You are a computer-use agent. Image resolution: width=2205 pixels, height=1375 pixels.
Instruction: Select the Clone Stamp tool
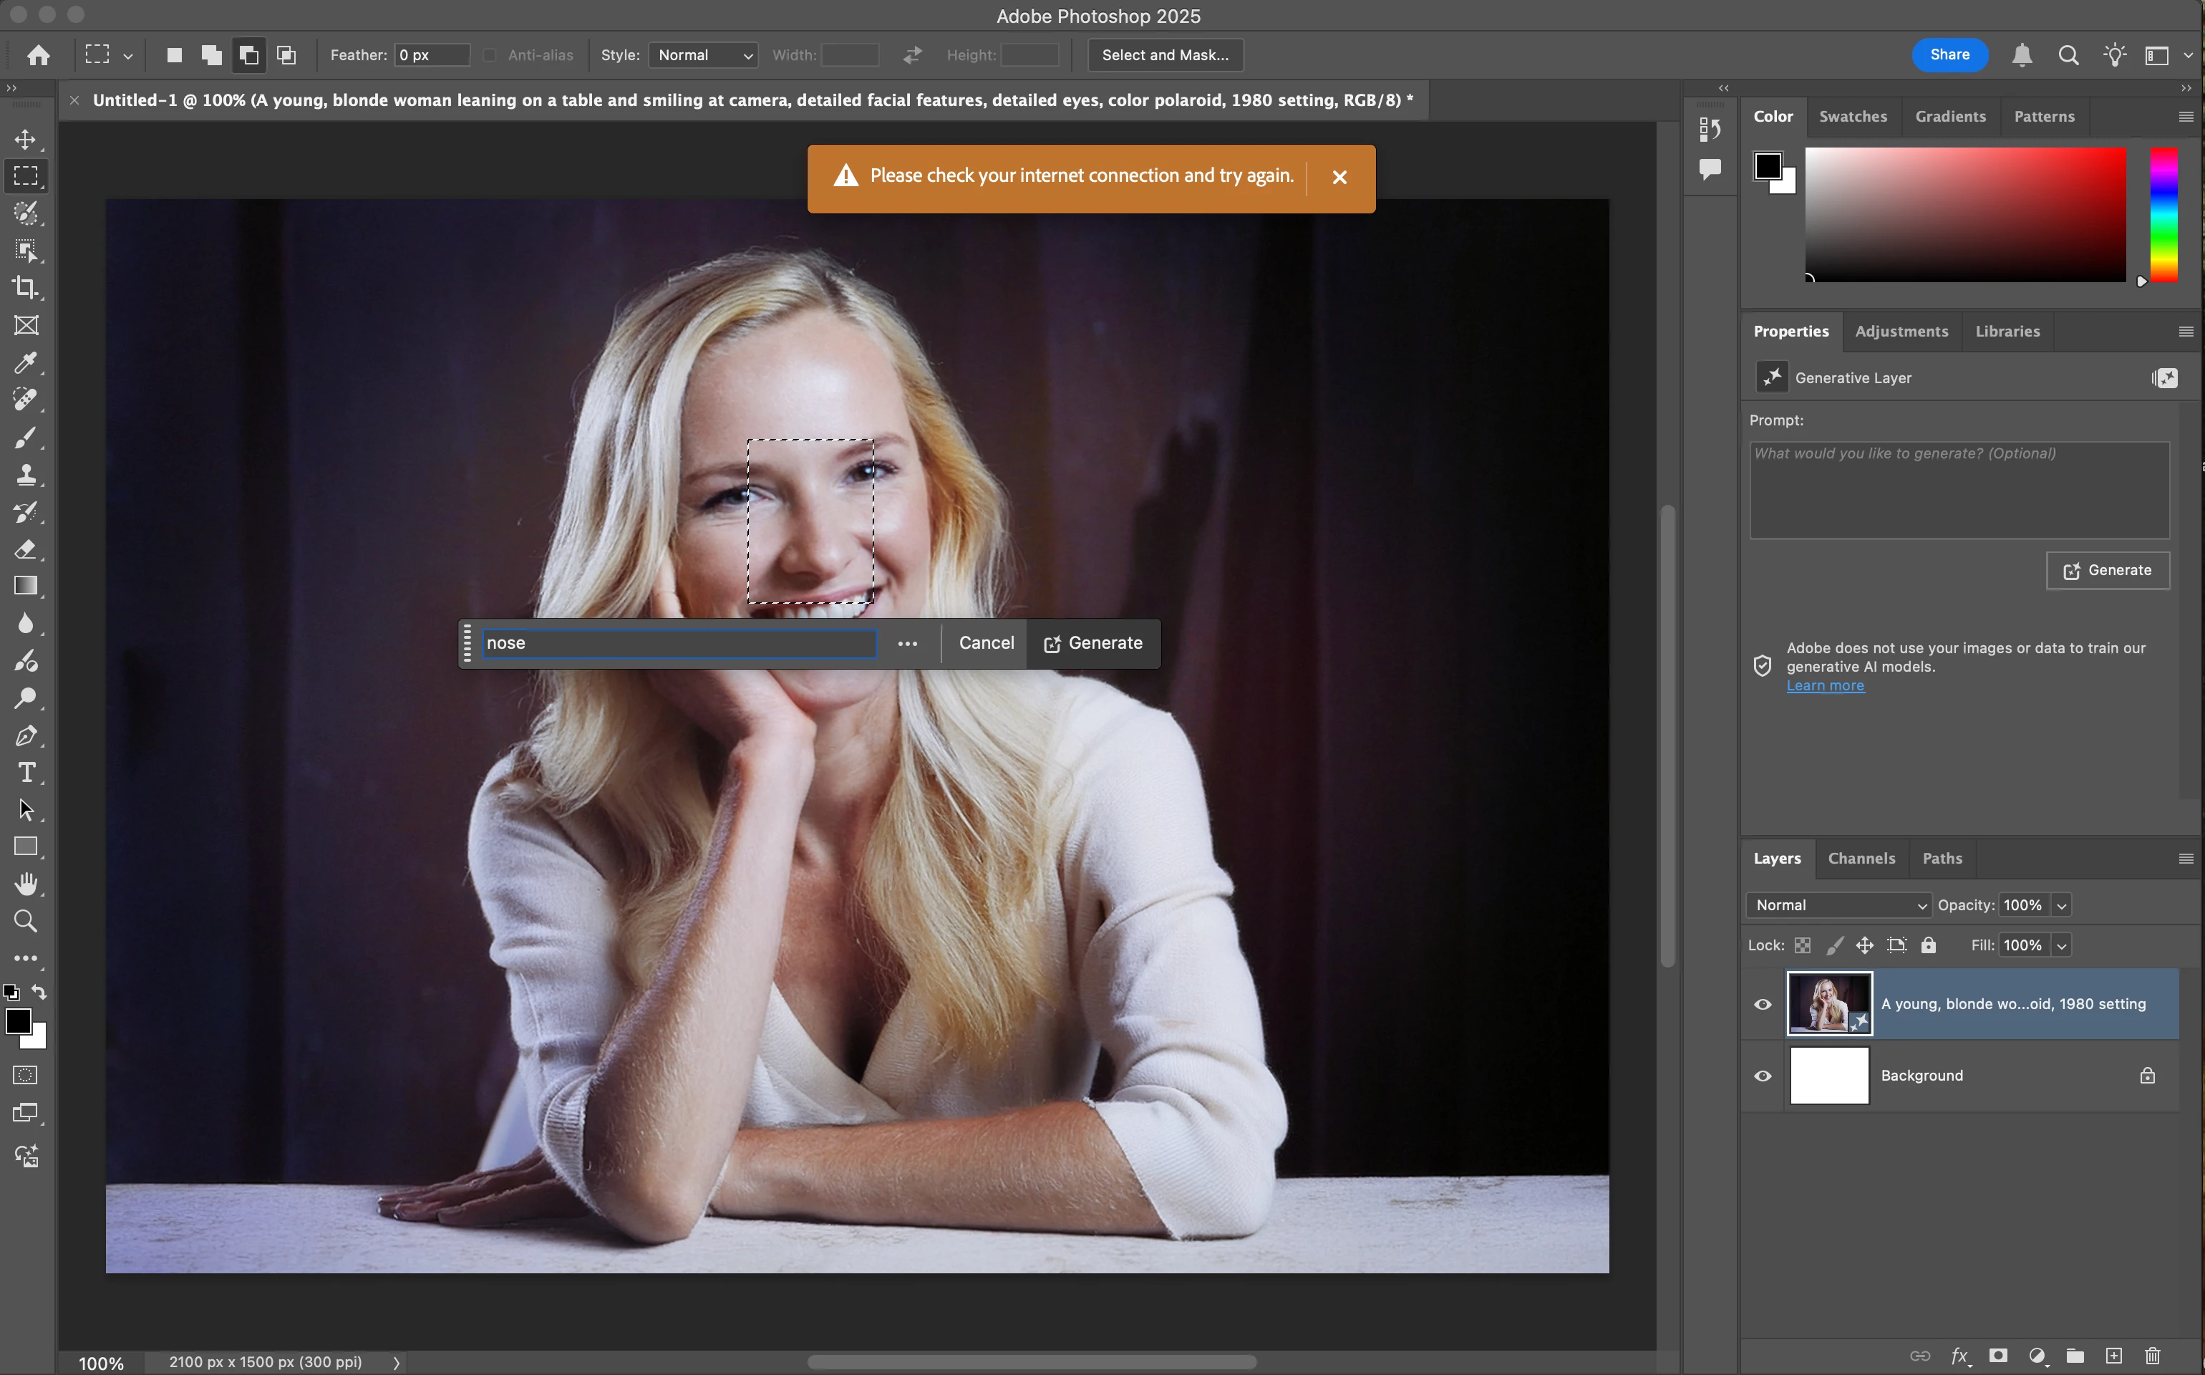pos(26,475)
